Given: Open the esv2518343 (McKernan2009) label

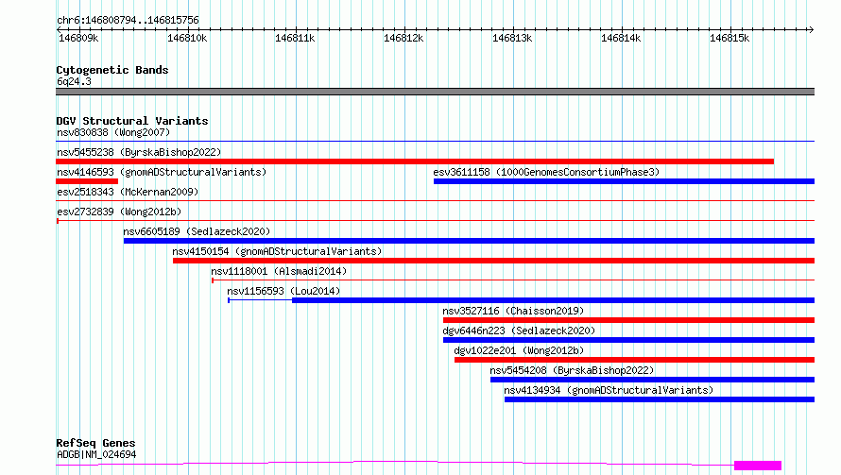Looking at the screenshot, I should click(x=128, y=192).
